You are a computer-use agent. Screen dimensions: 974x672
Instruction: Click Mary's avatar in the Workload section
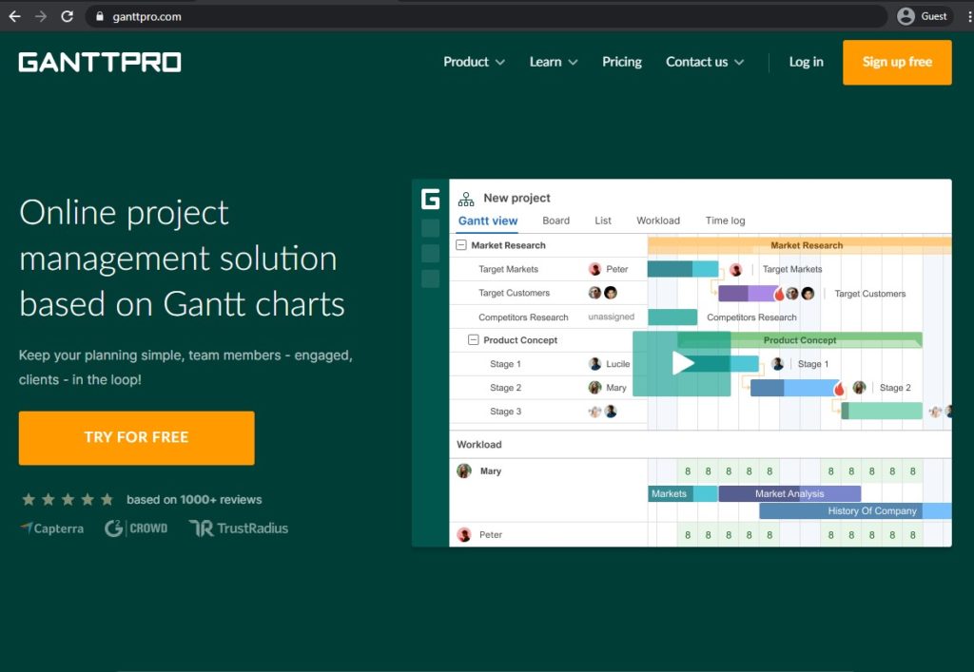463,470
